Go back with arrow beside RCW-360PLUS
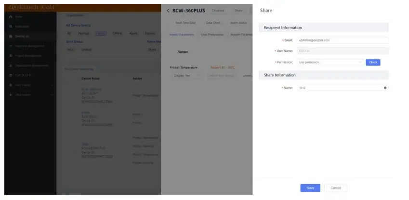The height and width of the screenshot is (200, 409). pyautogui.click(x=168, y=11)
